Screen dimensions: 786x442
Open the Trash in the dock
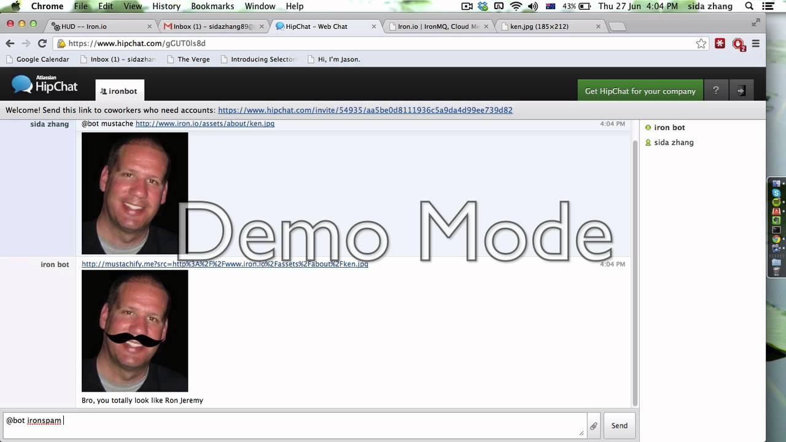coord(776,271)
